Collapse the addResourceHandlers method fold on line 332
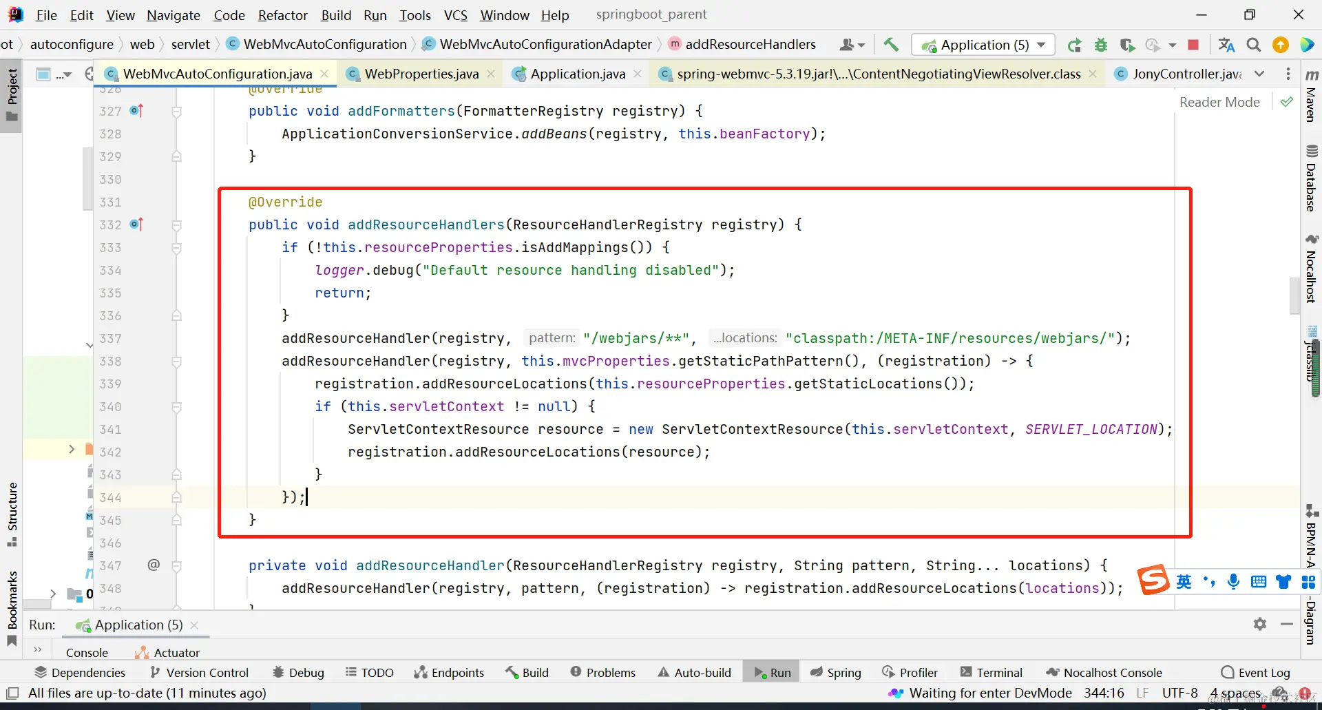Screen dimensions: 1322x710 click(176, 225)
